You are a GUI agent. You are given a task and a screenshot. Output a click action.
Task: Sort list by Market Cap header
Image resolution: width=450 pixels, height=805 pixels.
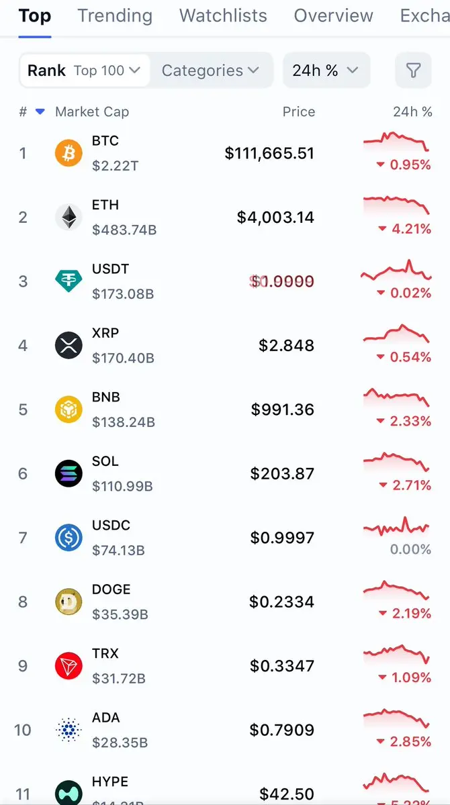point(92,112)
